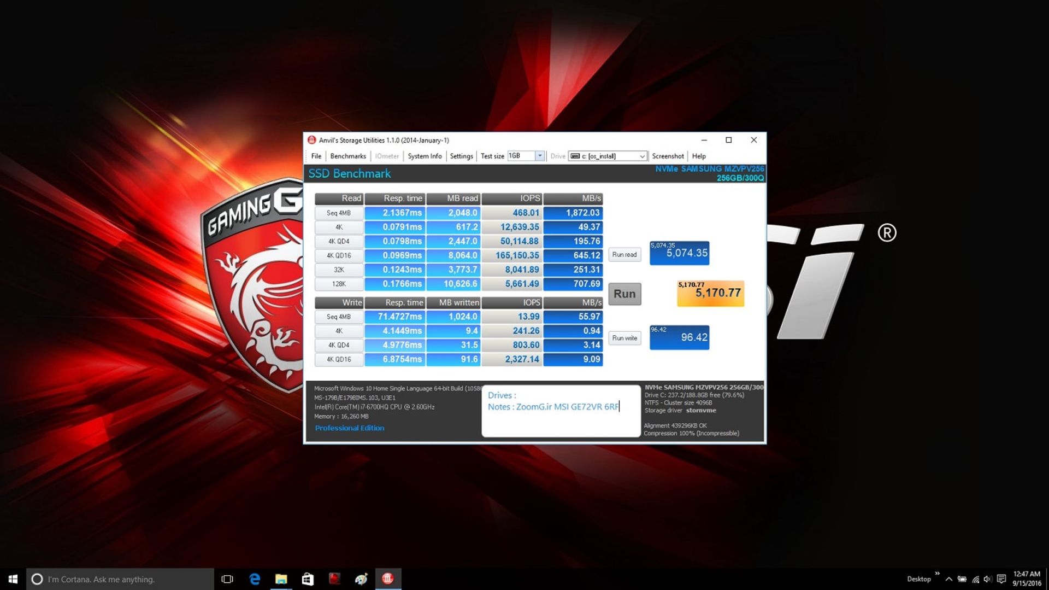Launch Microsoft Edge from the taskbar
Viewport: 1049px width, 590px height.
[255, 579]
